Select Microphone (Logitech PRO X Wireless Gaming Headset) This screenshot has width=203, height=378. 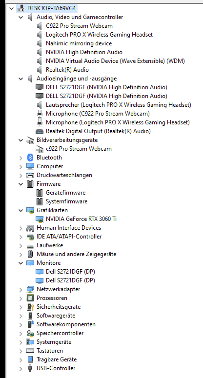pyautogui.click(x=118, y=122)
